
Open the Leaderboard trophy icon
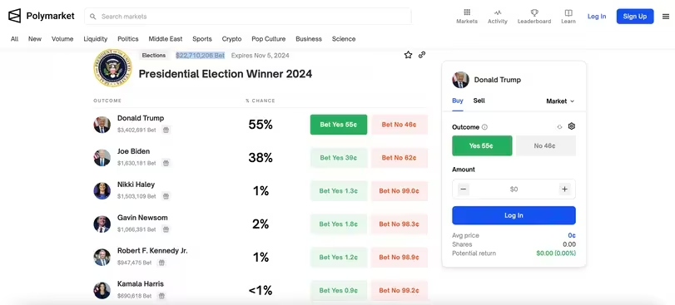pos(534,12)
